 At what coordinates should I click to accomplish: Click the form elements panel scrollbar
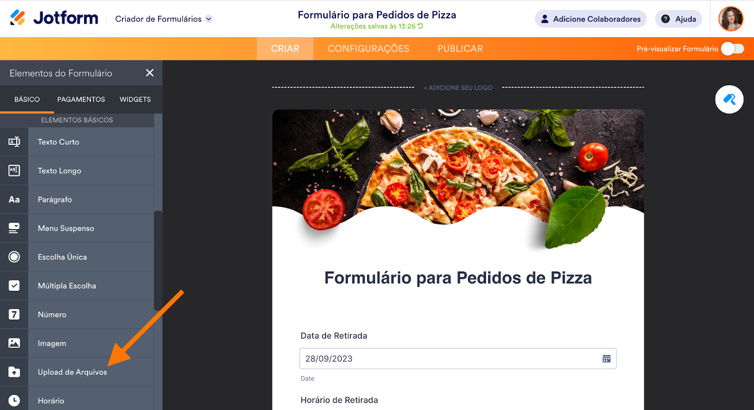pyautogui.click(x=158, y=261)
